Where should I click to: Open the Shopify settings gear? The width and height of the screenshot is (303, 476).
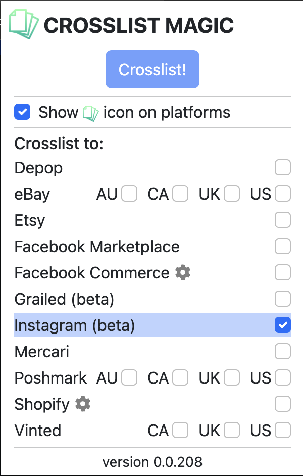click(x=82, y=404)
